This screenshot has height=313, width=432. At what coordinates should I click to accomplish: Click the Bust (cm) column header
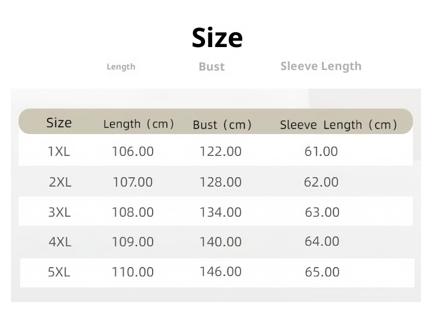222,125
